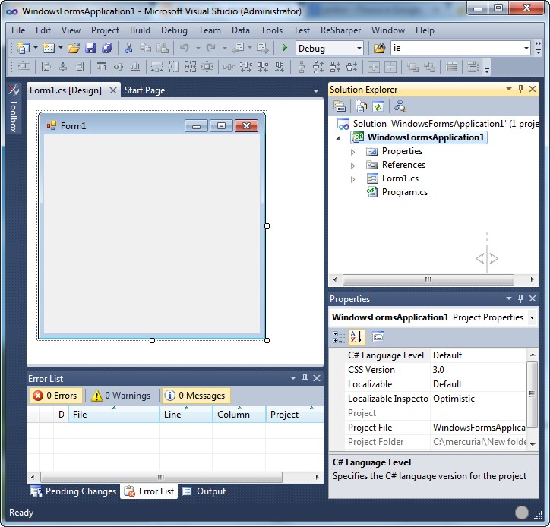Toggle the 0 Messages filter
This screenshot has width=550, height=527.
click(x=196, y=396)
